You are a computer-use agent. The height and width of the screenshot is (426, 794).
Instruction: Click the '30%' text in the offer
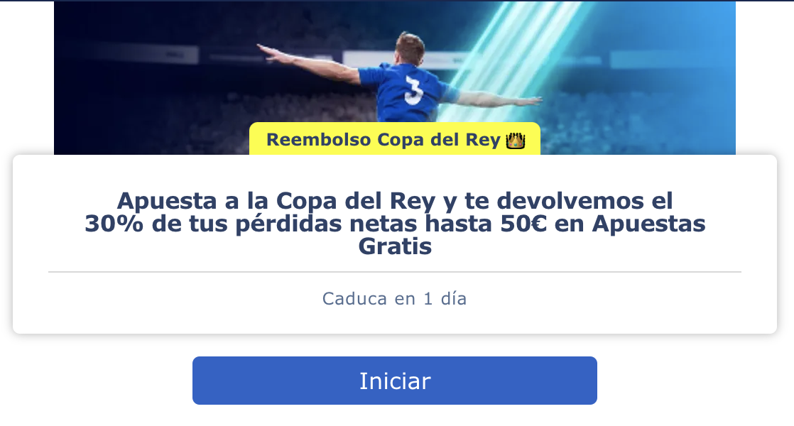click(x=114, y=224)
